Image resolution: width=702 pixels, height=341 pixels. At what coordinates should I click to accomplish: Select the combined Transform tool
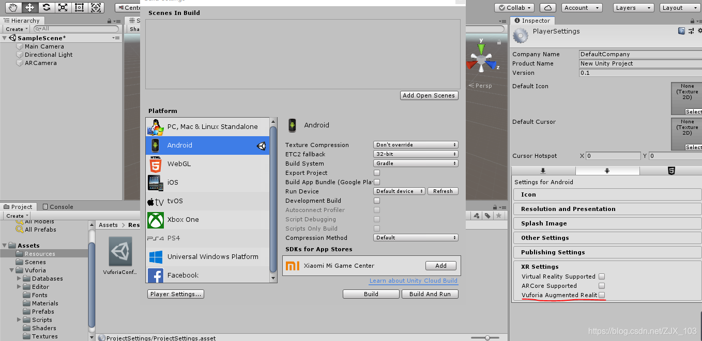[x=96, y=7]
